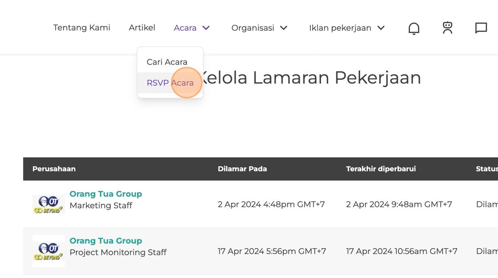Go to Tentang Kami page

pos(82,28)
